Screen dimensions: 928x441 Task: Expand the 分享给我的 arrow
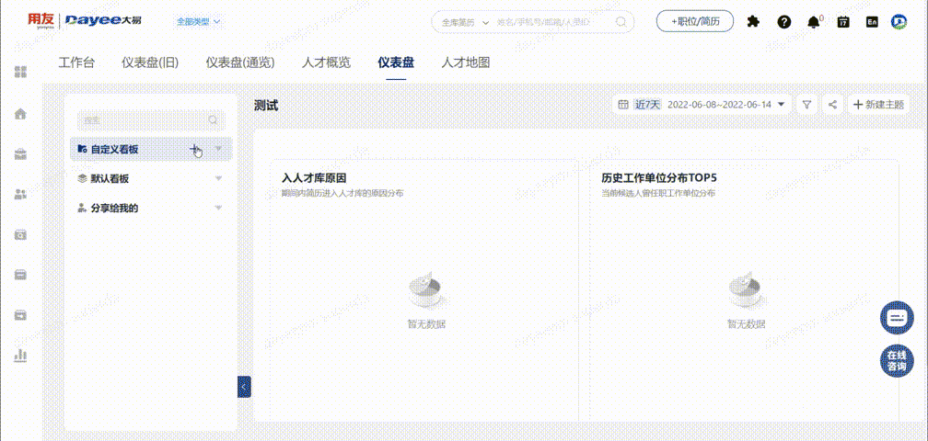[218, 208]
